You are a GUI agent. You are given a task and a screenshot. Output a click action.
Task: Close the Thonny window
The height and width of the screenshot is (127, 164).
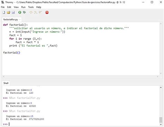pos(161,2)
